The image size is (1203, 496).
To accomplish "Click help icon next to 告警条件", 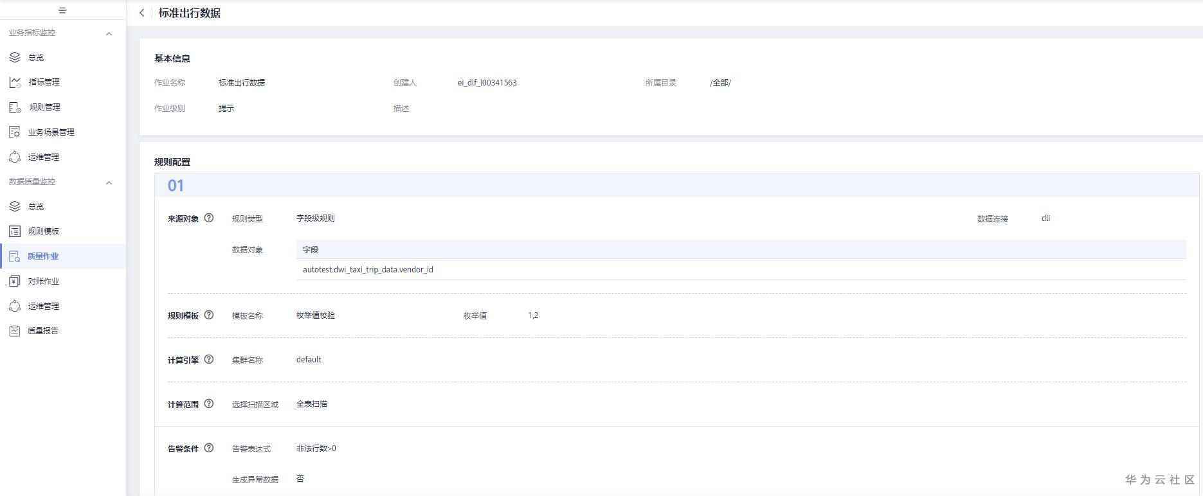I will click(x=209, y=448).
